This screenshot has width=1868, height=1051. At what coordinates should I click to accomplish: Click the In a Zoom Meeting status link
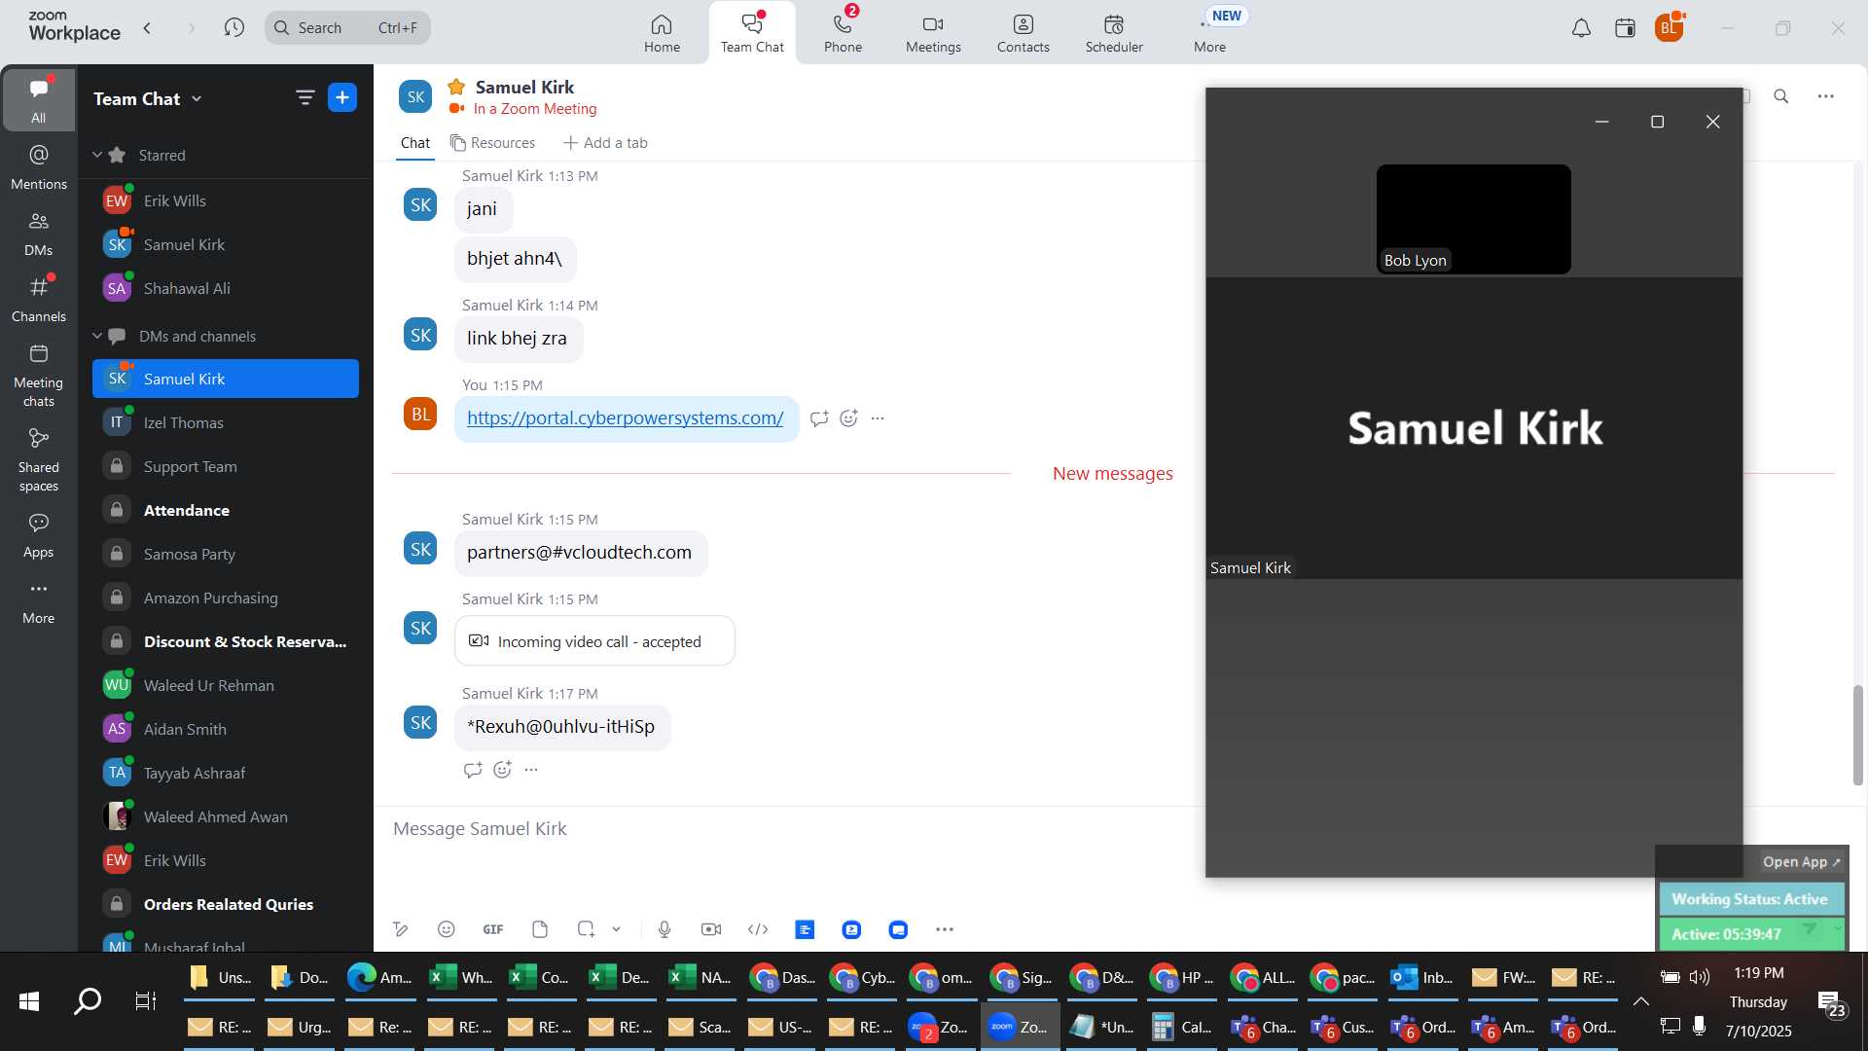click(x=535, y=109)
